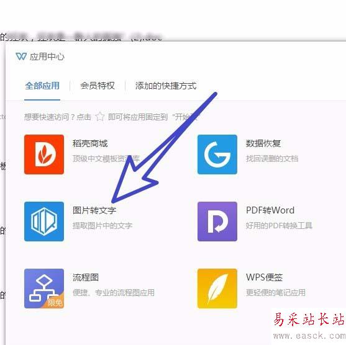The image size is (346, 345).
Task: Select the 稻壳商城 app label
Action: pyautogui.click(x=90, y=143)
